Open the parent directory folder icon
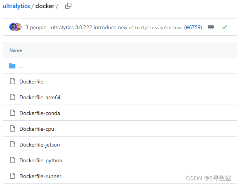 pyautogui.click(x=12, y=66)
